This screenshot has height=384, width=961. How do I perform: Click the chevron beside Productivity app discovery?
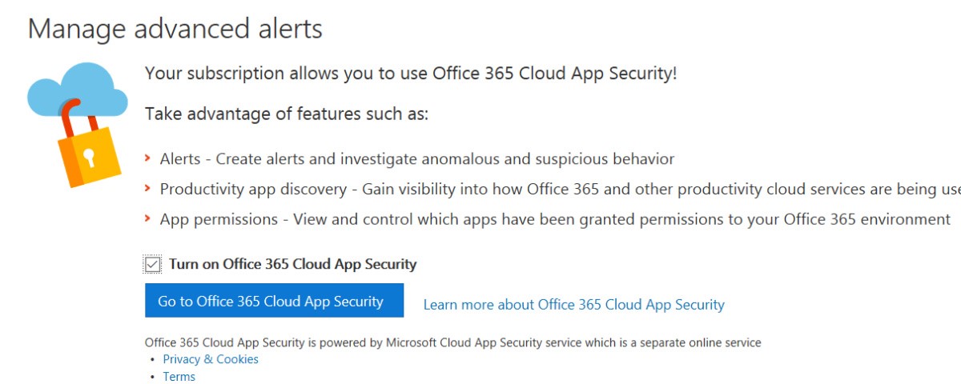point(148,189)
